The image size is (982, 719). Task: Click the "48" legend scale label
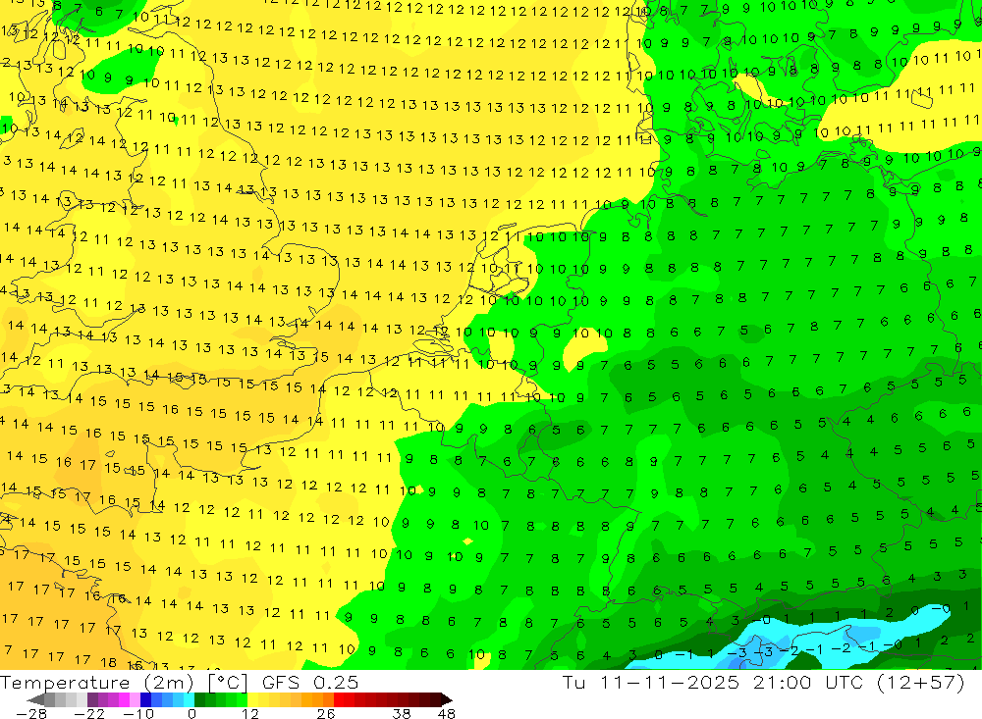[447, 714]
